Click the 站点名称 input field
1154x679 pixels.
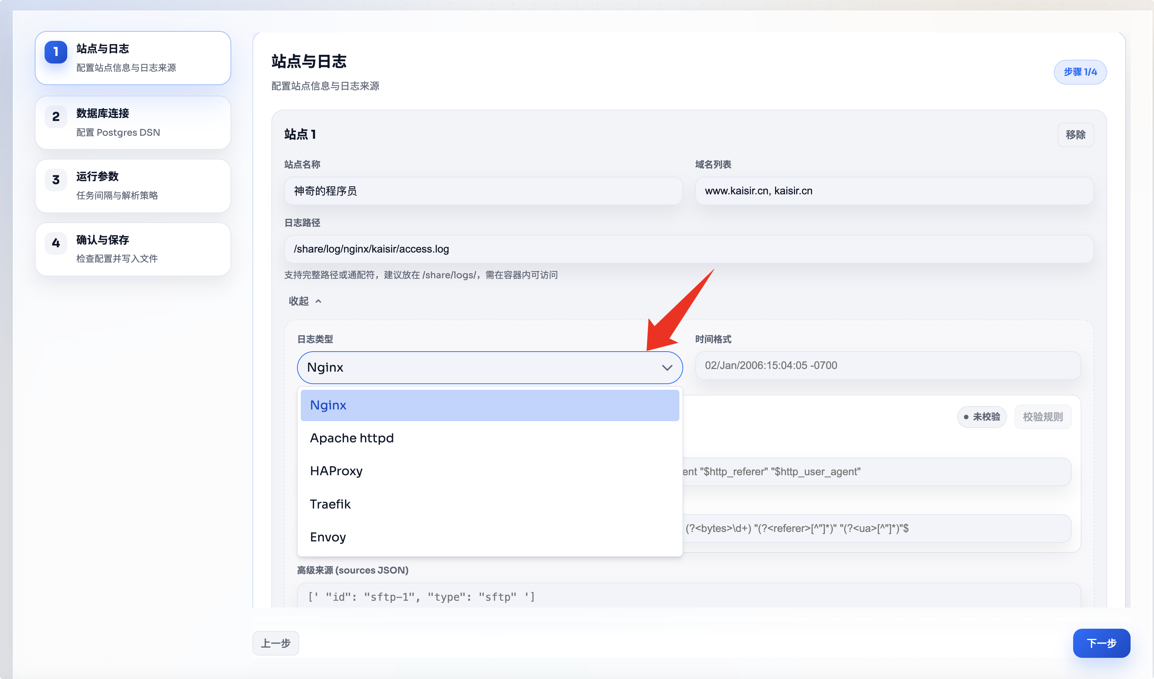click(483, 191)
